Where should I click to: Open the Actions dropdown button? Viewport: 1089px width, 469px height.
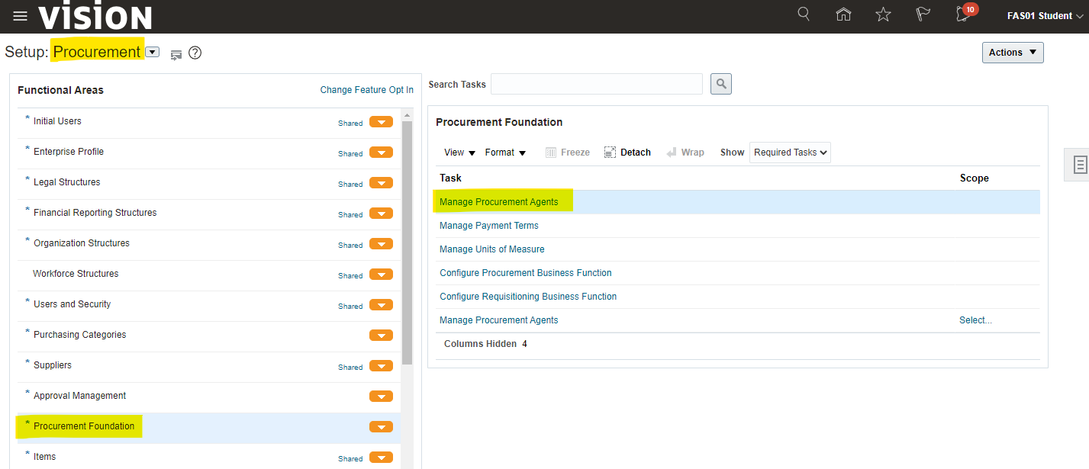click(x=1012, y=53)
